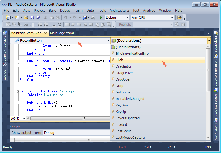Click the Uncomment Selection icon
Viewport: 221px width, 153px height.
click(60, 25)
